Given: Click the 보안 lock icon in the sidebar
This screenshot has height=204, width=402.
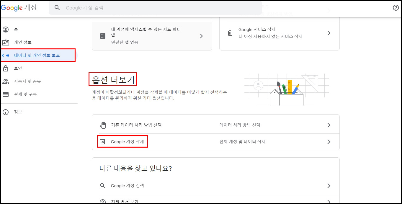Looking at the screenshot, I should (6, 68).
